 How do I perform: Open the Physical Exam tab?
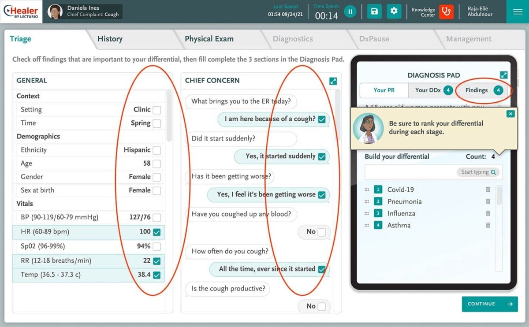(209, 39)
